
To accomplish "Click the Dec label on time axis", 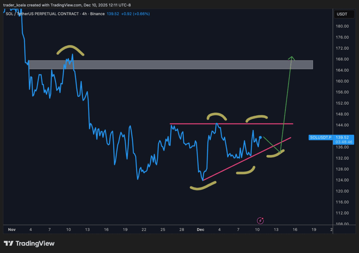I will point(201,229).
